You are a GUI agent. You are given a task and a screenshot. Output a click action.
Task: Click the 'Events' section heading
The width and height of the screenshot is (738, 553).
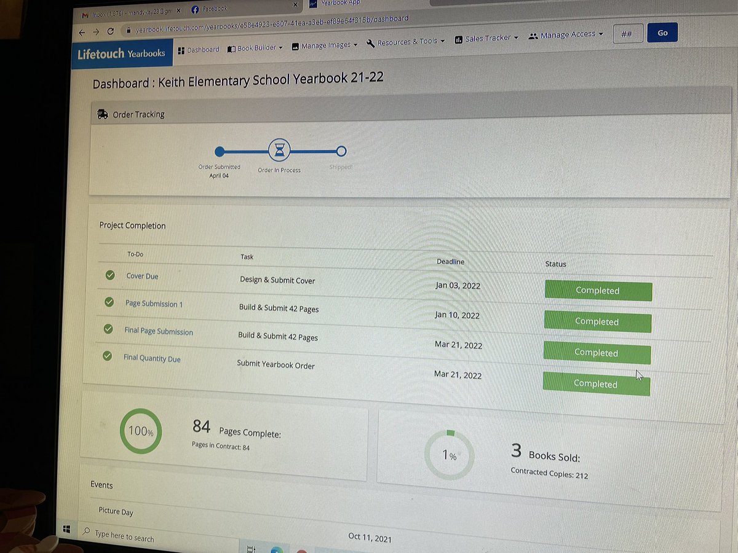101,485
